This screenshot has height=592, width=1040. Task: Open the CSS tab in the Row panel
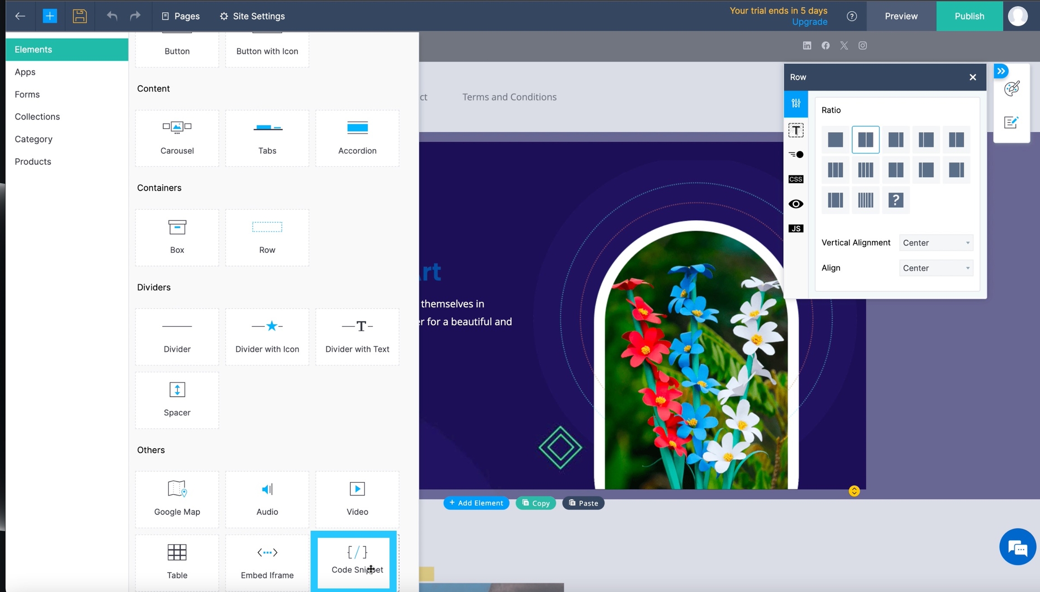(x=795, y=179)
